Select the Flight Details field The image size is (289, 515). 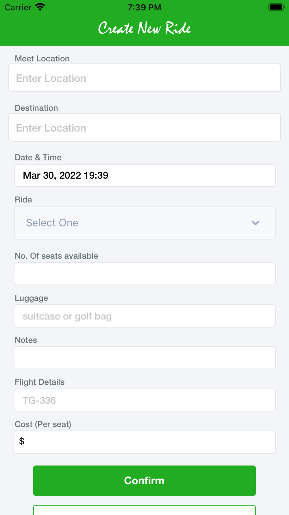click(145, 400)
